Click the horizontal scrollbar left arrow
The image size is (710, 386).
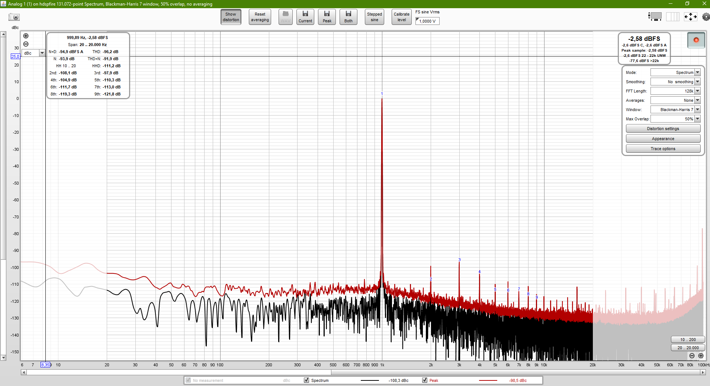tap(24, 372)
